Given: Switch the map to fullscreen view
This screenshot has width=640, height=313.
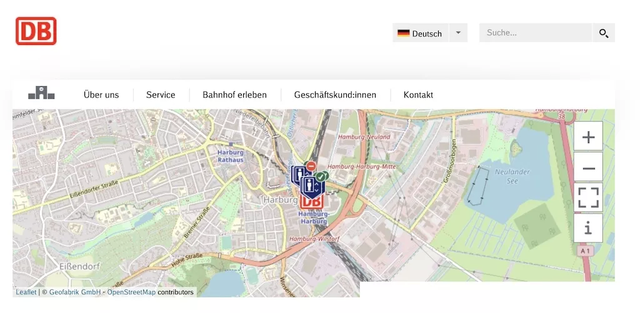Looking at the screenshot, I should coord(588,197).
